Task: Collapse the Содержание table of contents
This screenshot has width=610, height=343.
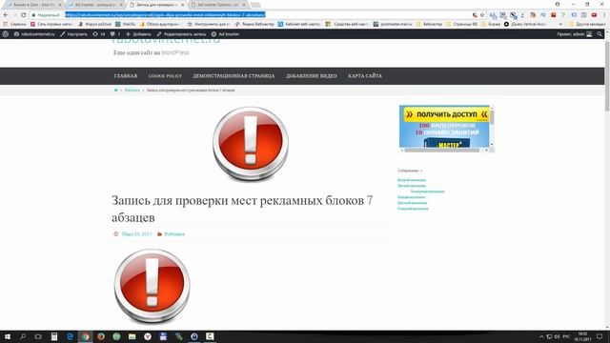Action: point(421,171)
